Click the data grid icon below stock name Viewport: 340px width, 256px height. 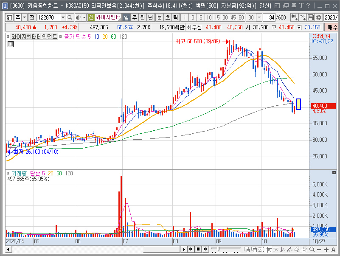(11, 44)
